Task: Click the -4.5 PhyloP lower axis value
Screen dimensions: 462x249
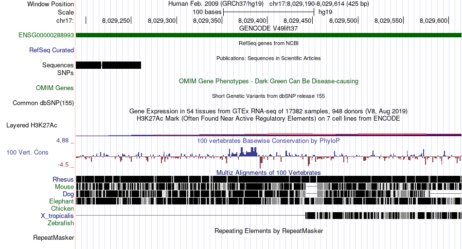Action: click(63, 165)
